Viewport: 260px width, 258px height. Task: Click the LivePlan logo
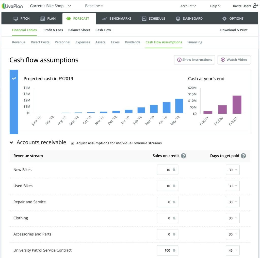point(12,6)
